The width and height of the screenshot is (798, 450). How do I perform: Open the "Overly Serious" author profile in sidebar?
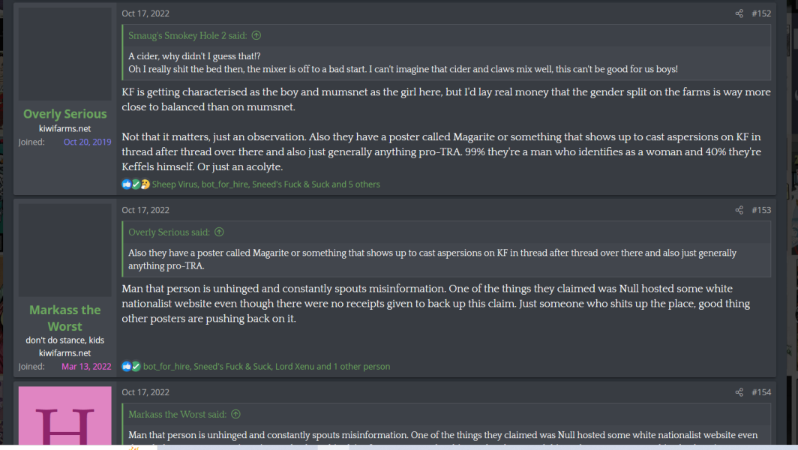tap(65, 114)
